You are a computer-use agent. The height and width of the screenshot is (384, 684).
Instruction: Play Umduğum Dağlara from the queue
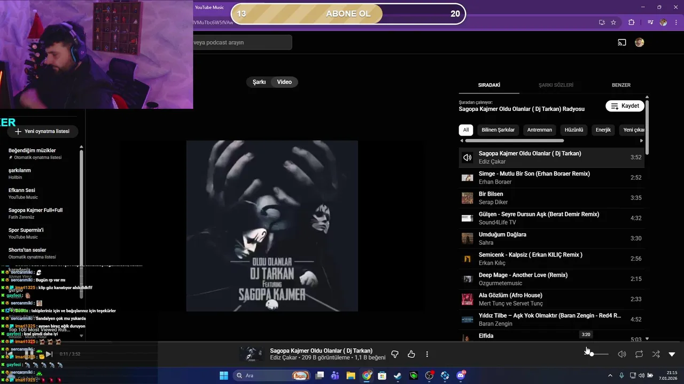click(552, 238)
